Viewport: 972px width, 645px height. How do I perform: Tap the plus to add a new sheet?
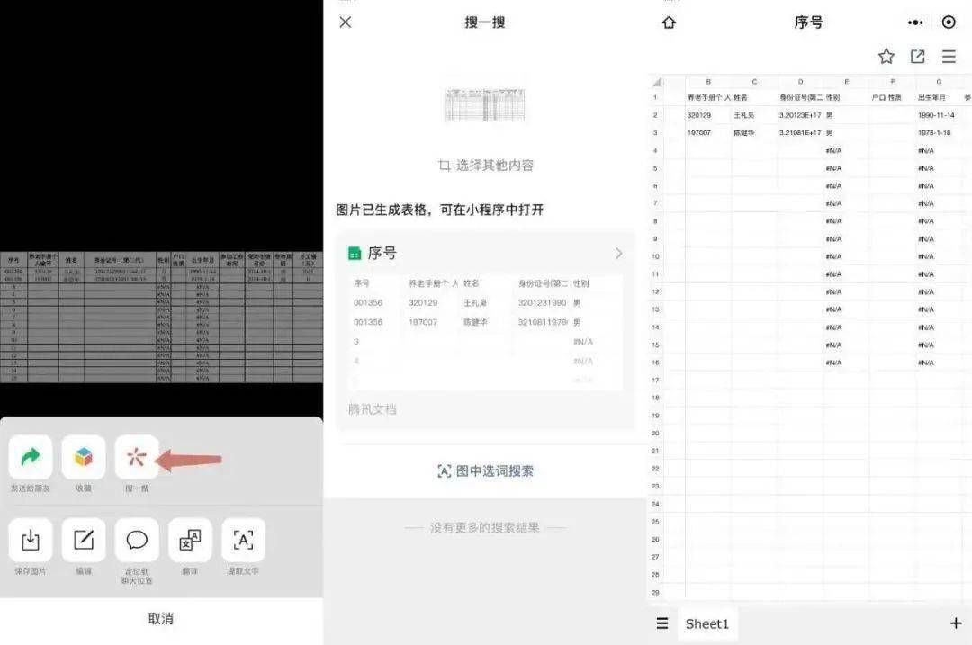pyautogui.click(x=956, y=623)
